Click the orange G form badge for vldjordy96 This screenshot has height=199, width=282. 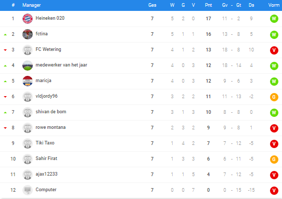[x=274, y=97]
